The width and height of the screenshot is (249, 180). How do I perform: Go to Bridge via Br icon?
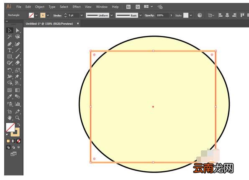point(128,7)
